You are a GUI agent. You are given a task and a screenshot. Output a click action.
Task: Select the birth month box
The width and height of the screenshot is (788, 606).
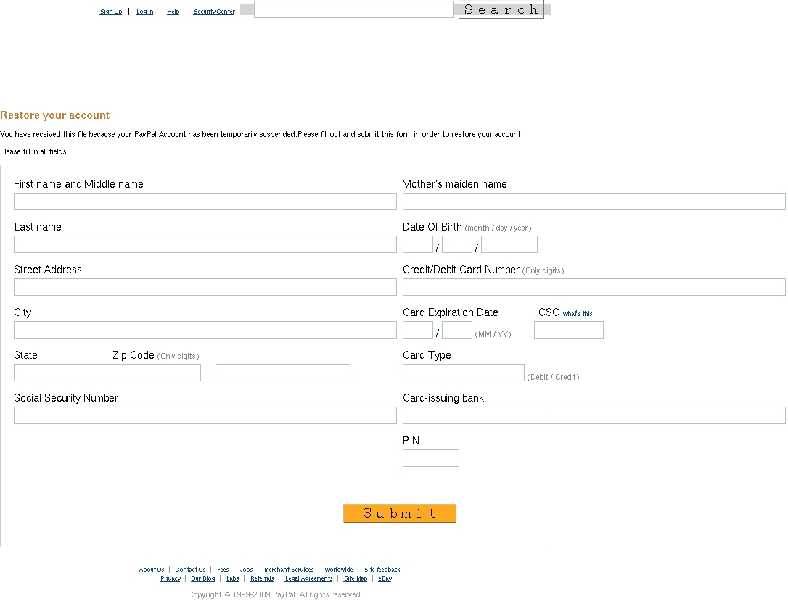pos(418,244)
